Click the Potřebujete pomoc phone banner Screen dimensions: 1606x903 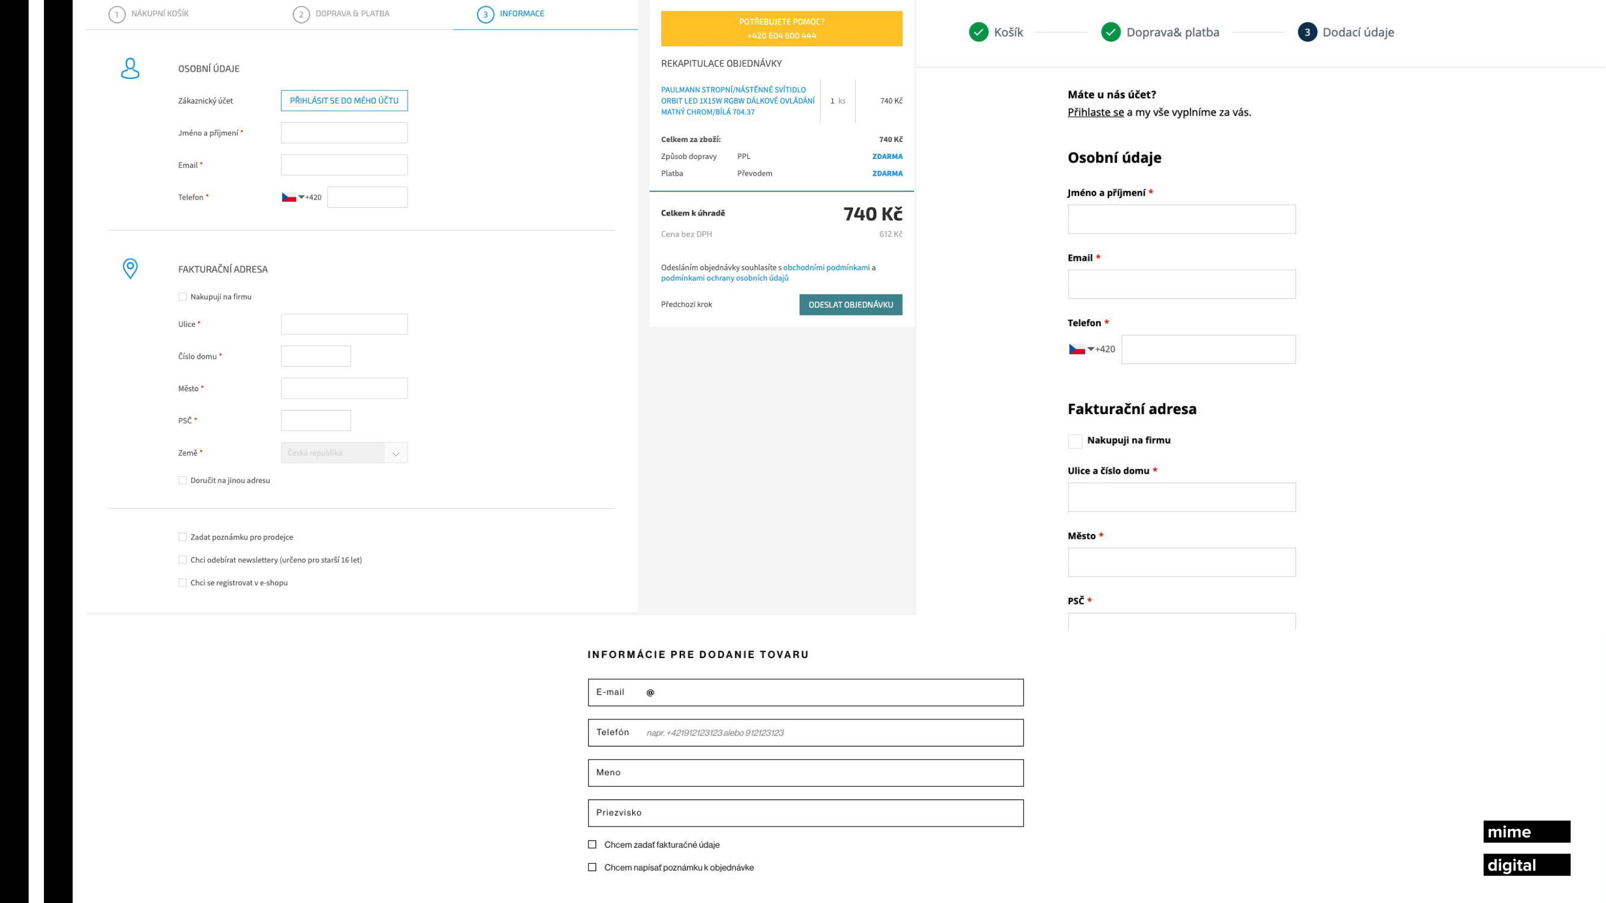(x=781, y=29)
